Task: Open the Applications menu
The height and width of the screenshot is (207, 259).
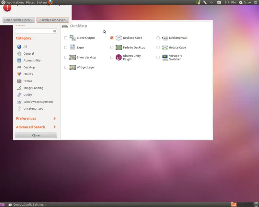Action: point(15,2)
